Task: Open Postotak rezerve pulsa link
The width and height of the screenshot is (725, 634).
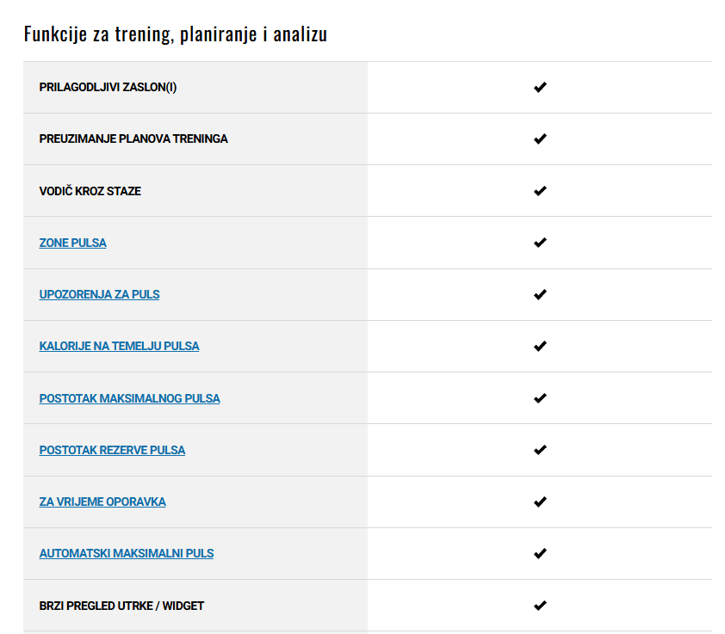Action: pos(112,450)
